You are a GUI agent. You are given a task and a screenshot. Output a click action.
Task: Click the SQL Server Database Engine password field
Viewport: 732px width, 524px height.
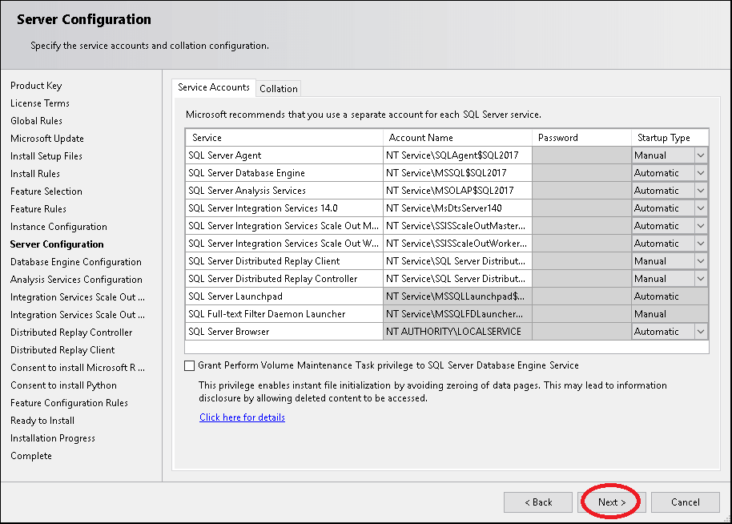[581, 173]
